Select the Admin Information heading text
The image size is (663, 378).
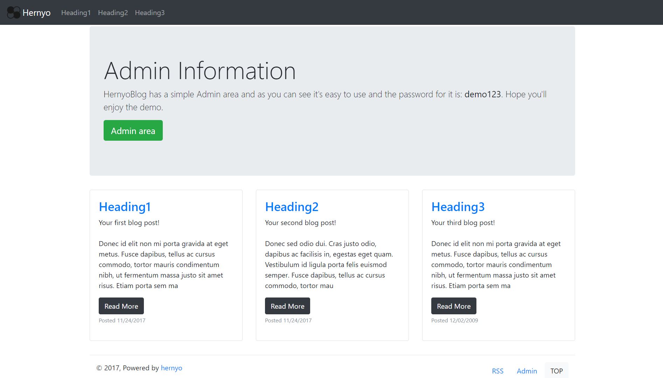[x=200, y=71]
